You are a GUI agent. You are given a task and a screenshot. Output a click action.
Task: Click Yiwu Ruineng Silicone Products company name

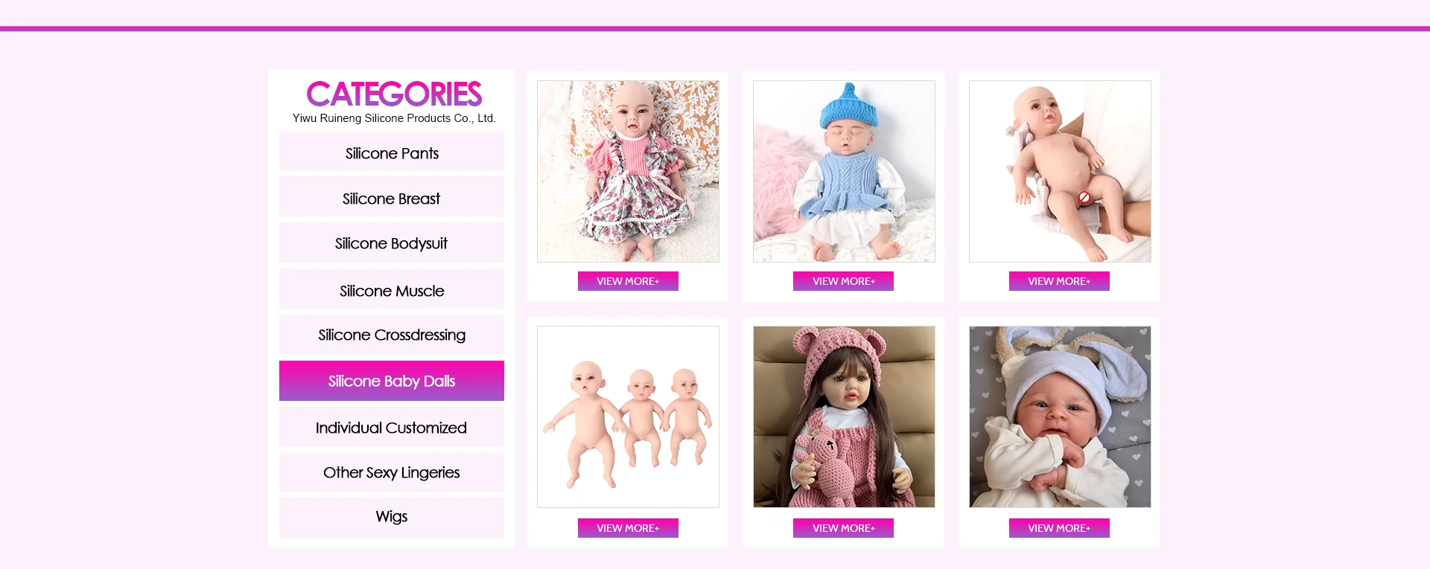tap(394, 118)
